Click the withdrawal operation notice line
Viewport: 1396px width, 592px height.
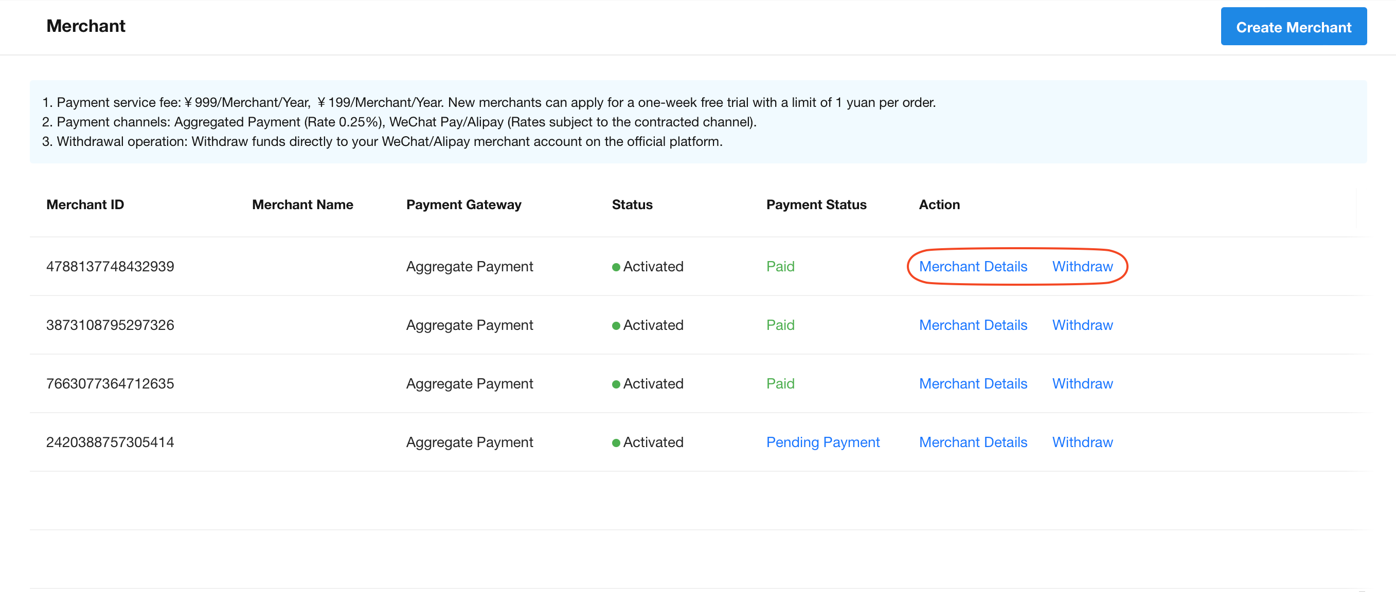click(x=382, y=141)
